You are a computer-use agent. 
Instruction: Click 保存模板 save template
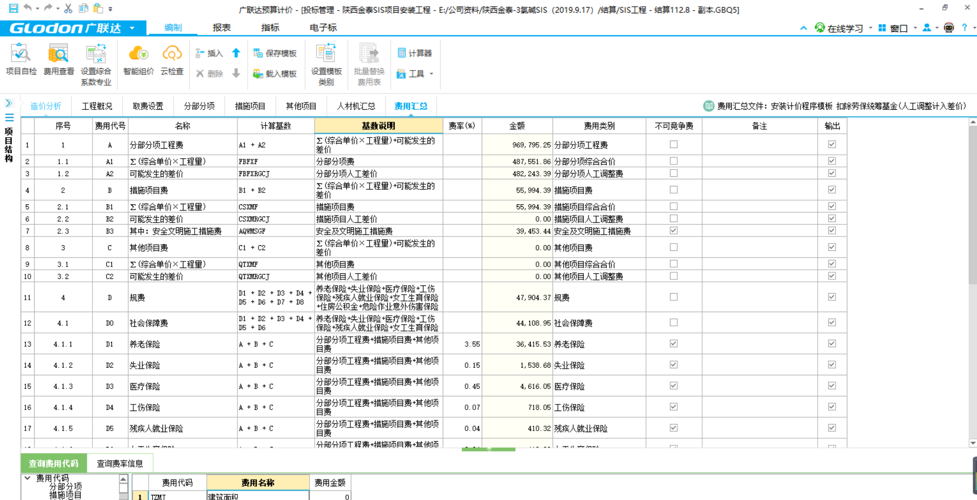click(275, 53)
